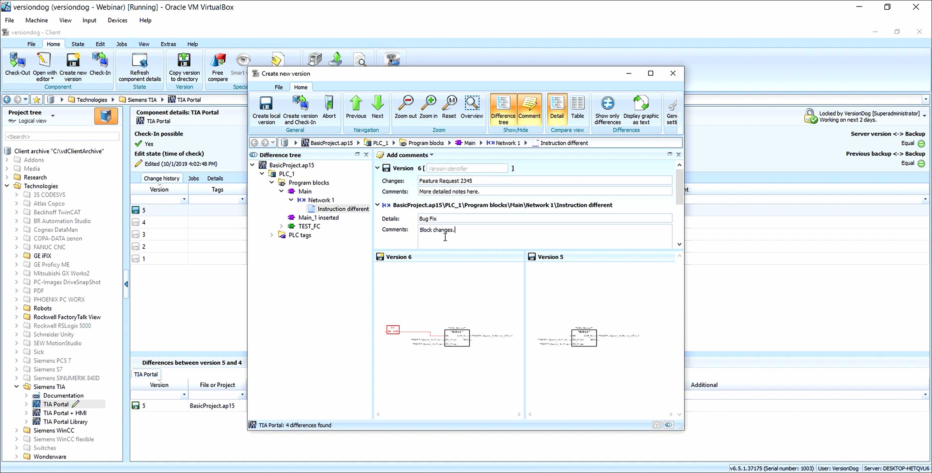Open VirtualBox Devices menu
Viewport: 932px width, 473px height.
coord(118,20)
